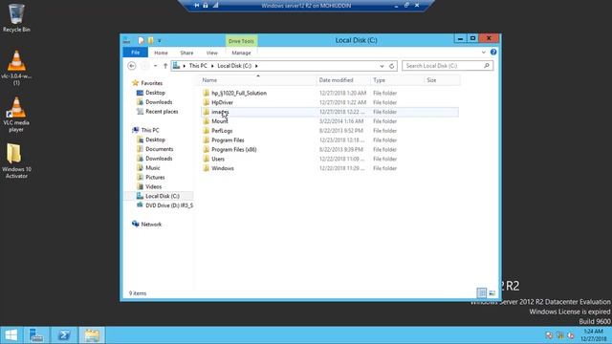Click the Drive Tools contextual tab
This screenshot has height=344, width=612.
(241, 41)
